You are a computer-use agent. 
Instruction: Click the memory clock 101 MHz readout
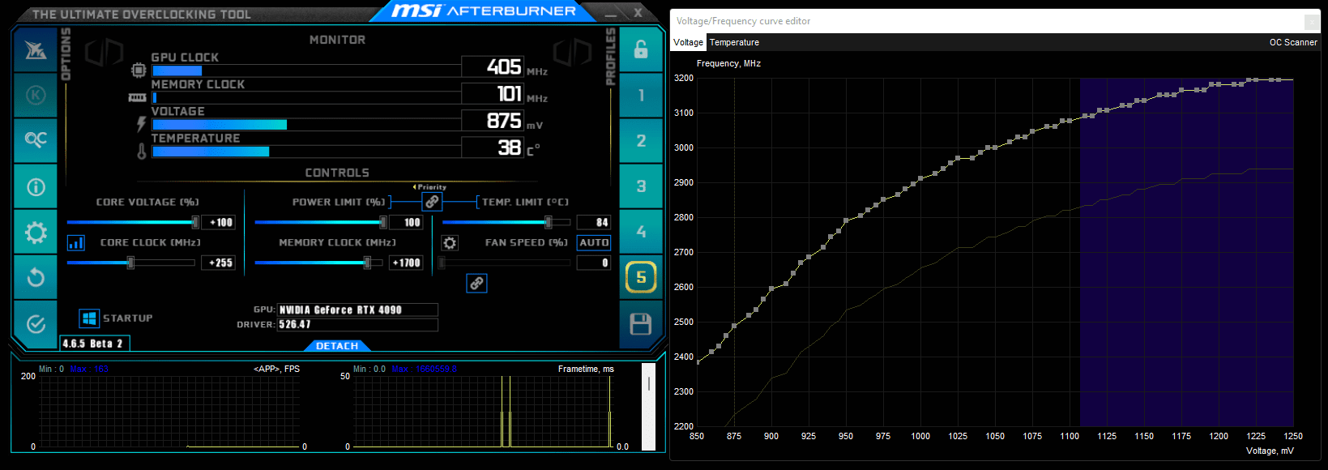(493, 93)
